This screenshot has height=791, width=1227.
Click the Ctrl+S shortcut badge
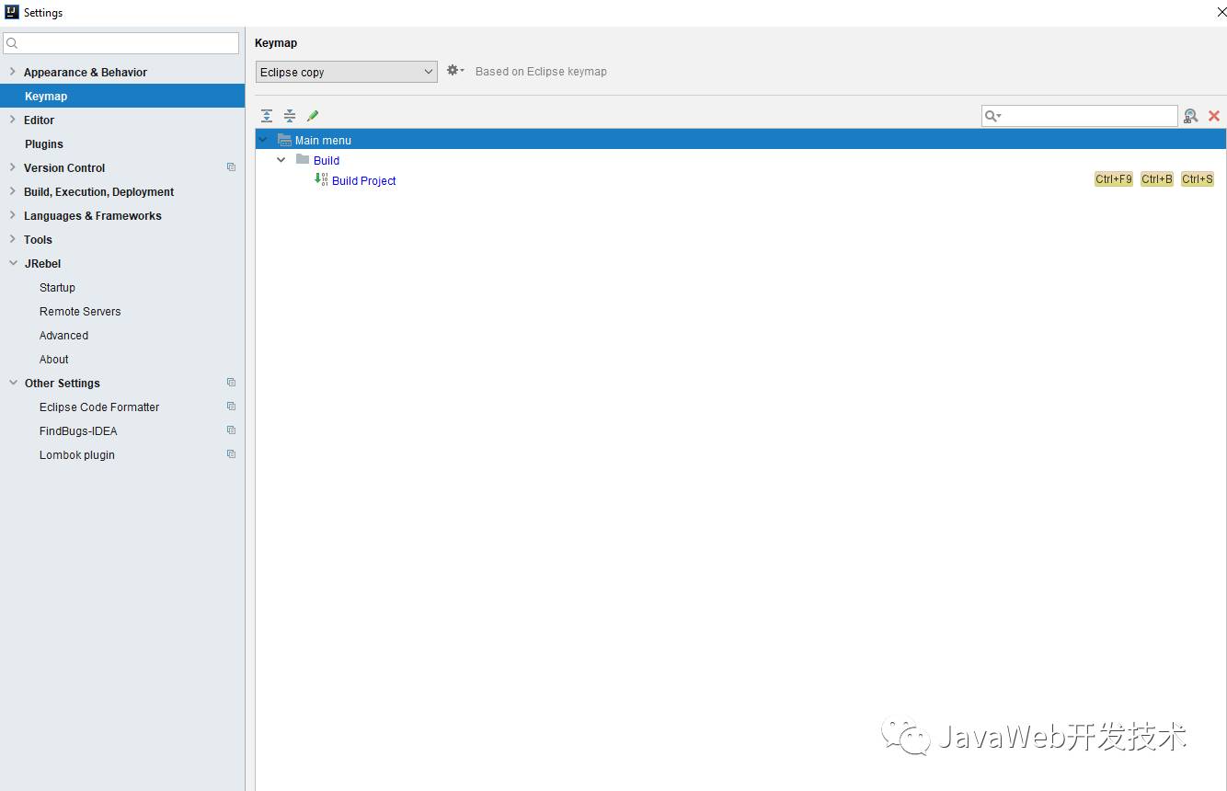tap(1198, 179)
